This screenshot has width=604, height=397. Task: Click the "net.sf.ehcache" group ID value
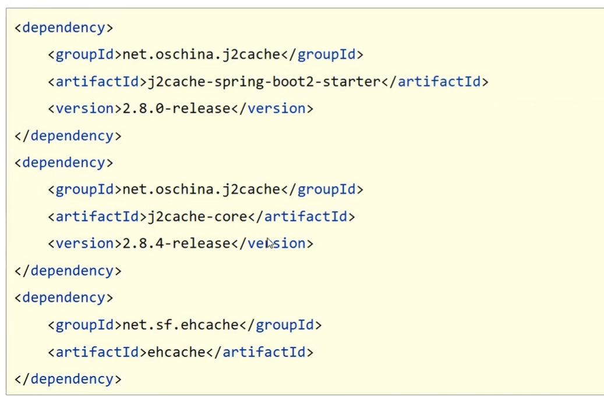pyautogui.click(x=176, y=325)
